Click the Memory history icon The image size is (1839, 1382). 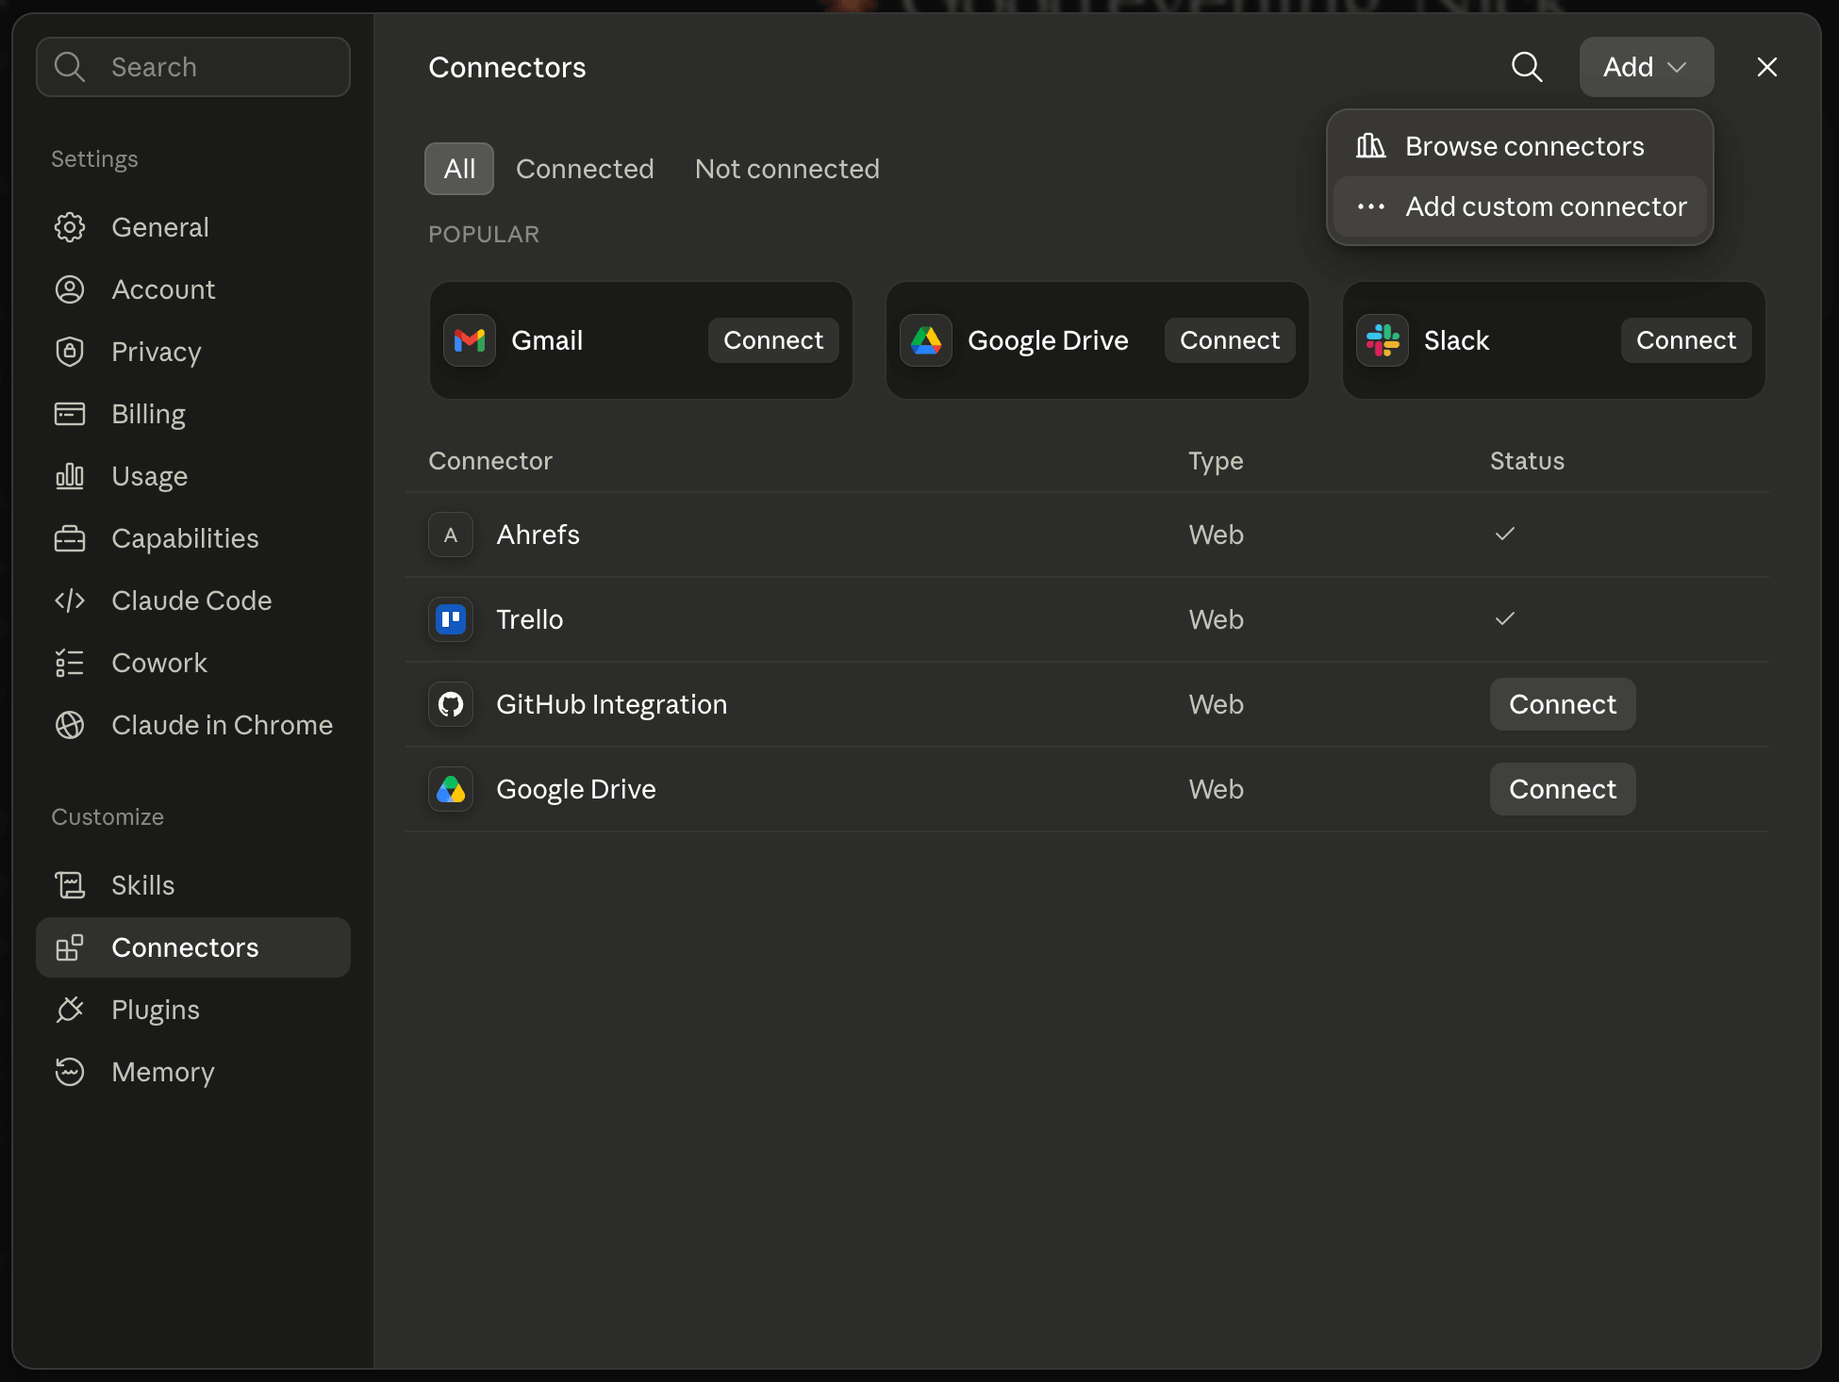[70, 1072]
